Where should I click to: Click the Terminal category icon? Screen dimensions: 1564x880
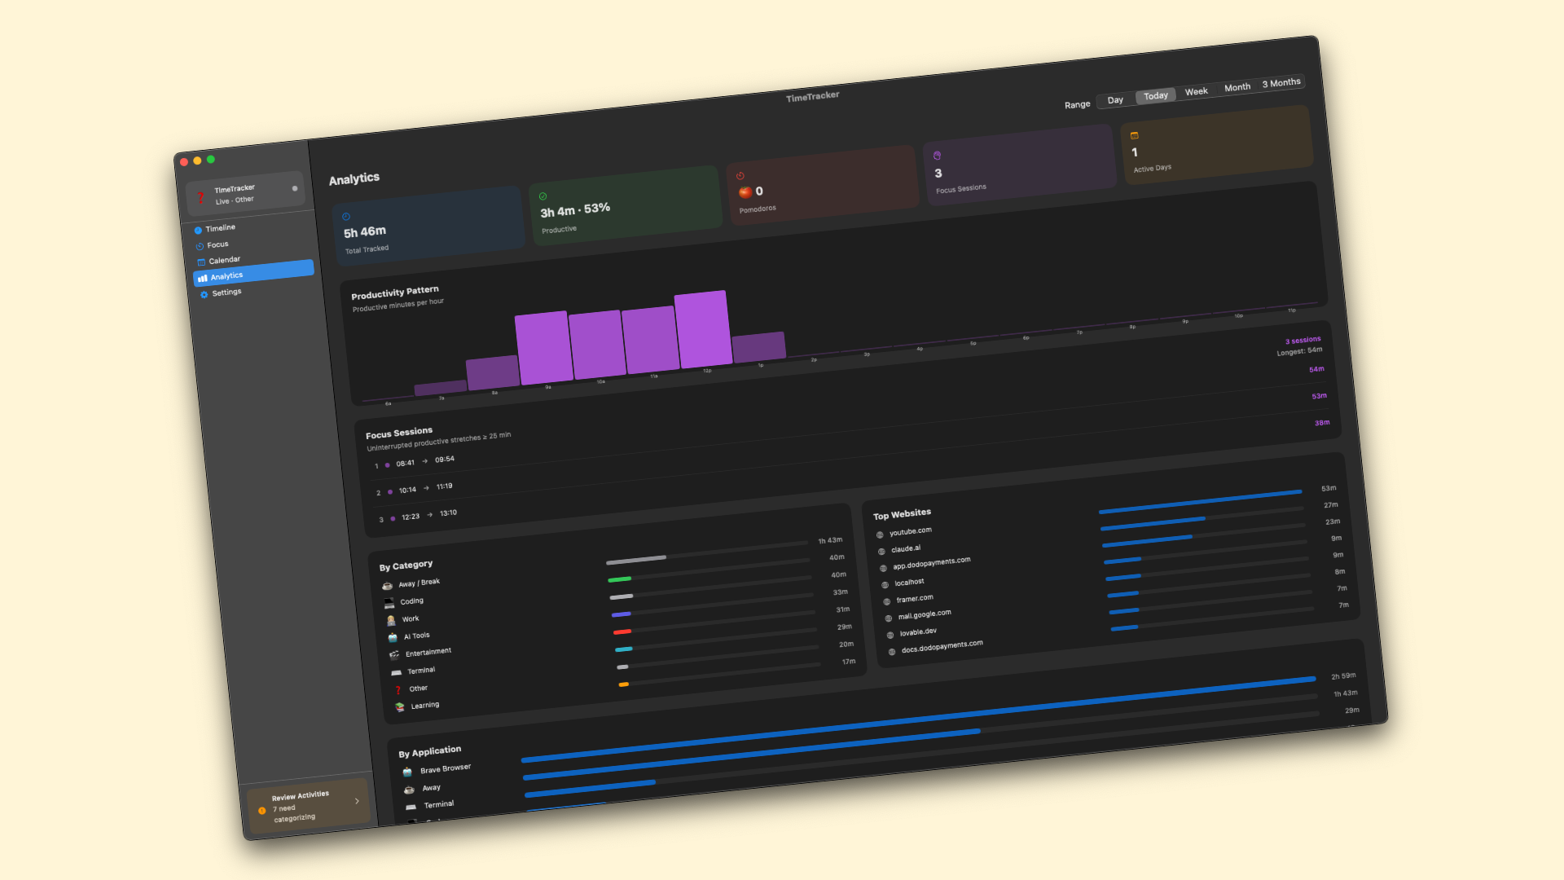pos(397,673)
